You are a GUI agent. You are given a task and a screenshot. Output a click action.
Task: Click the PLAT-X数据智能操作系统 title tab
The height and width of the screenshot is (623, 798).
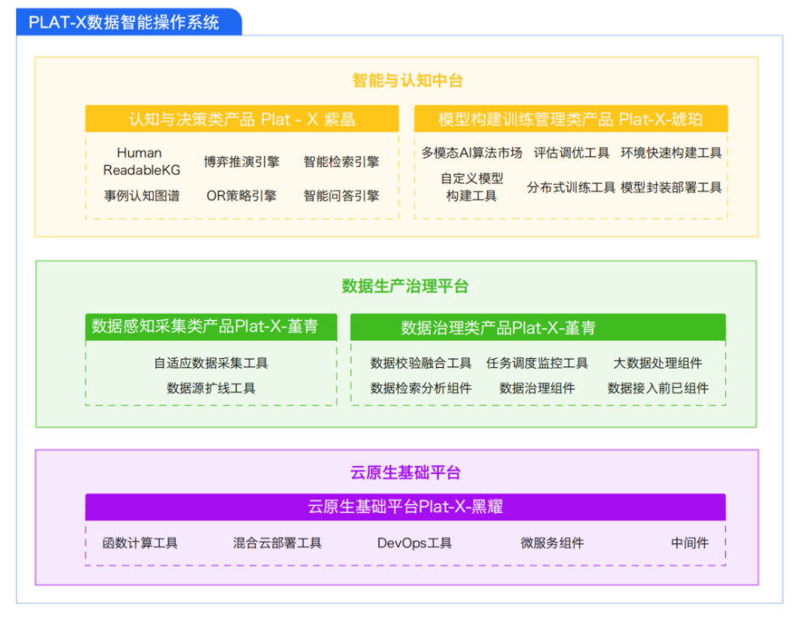coord(124,22)
